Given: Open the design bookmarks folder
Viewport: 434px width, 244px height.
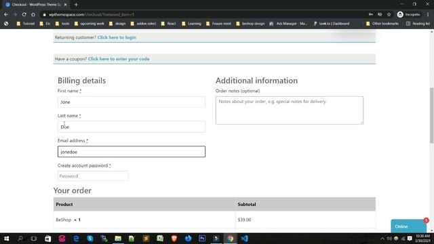Looking at the screenshot, I should coord(117,24).
